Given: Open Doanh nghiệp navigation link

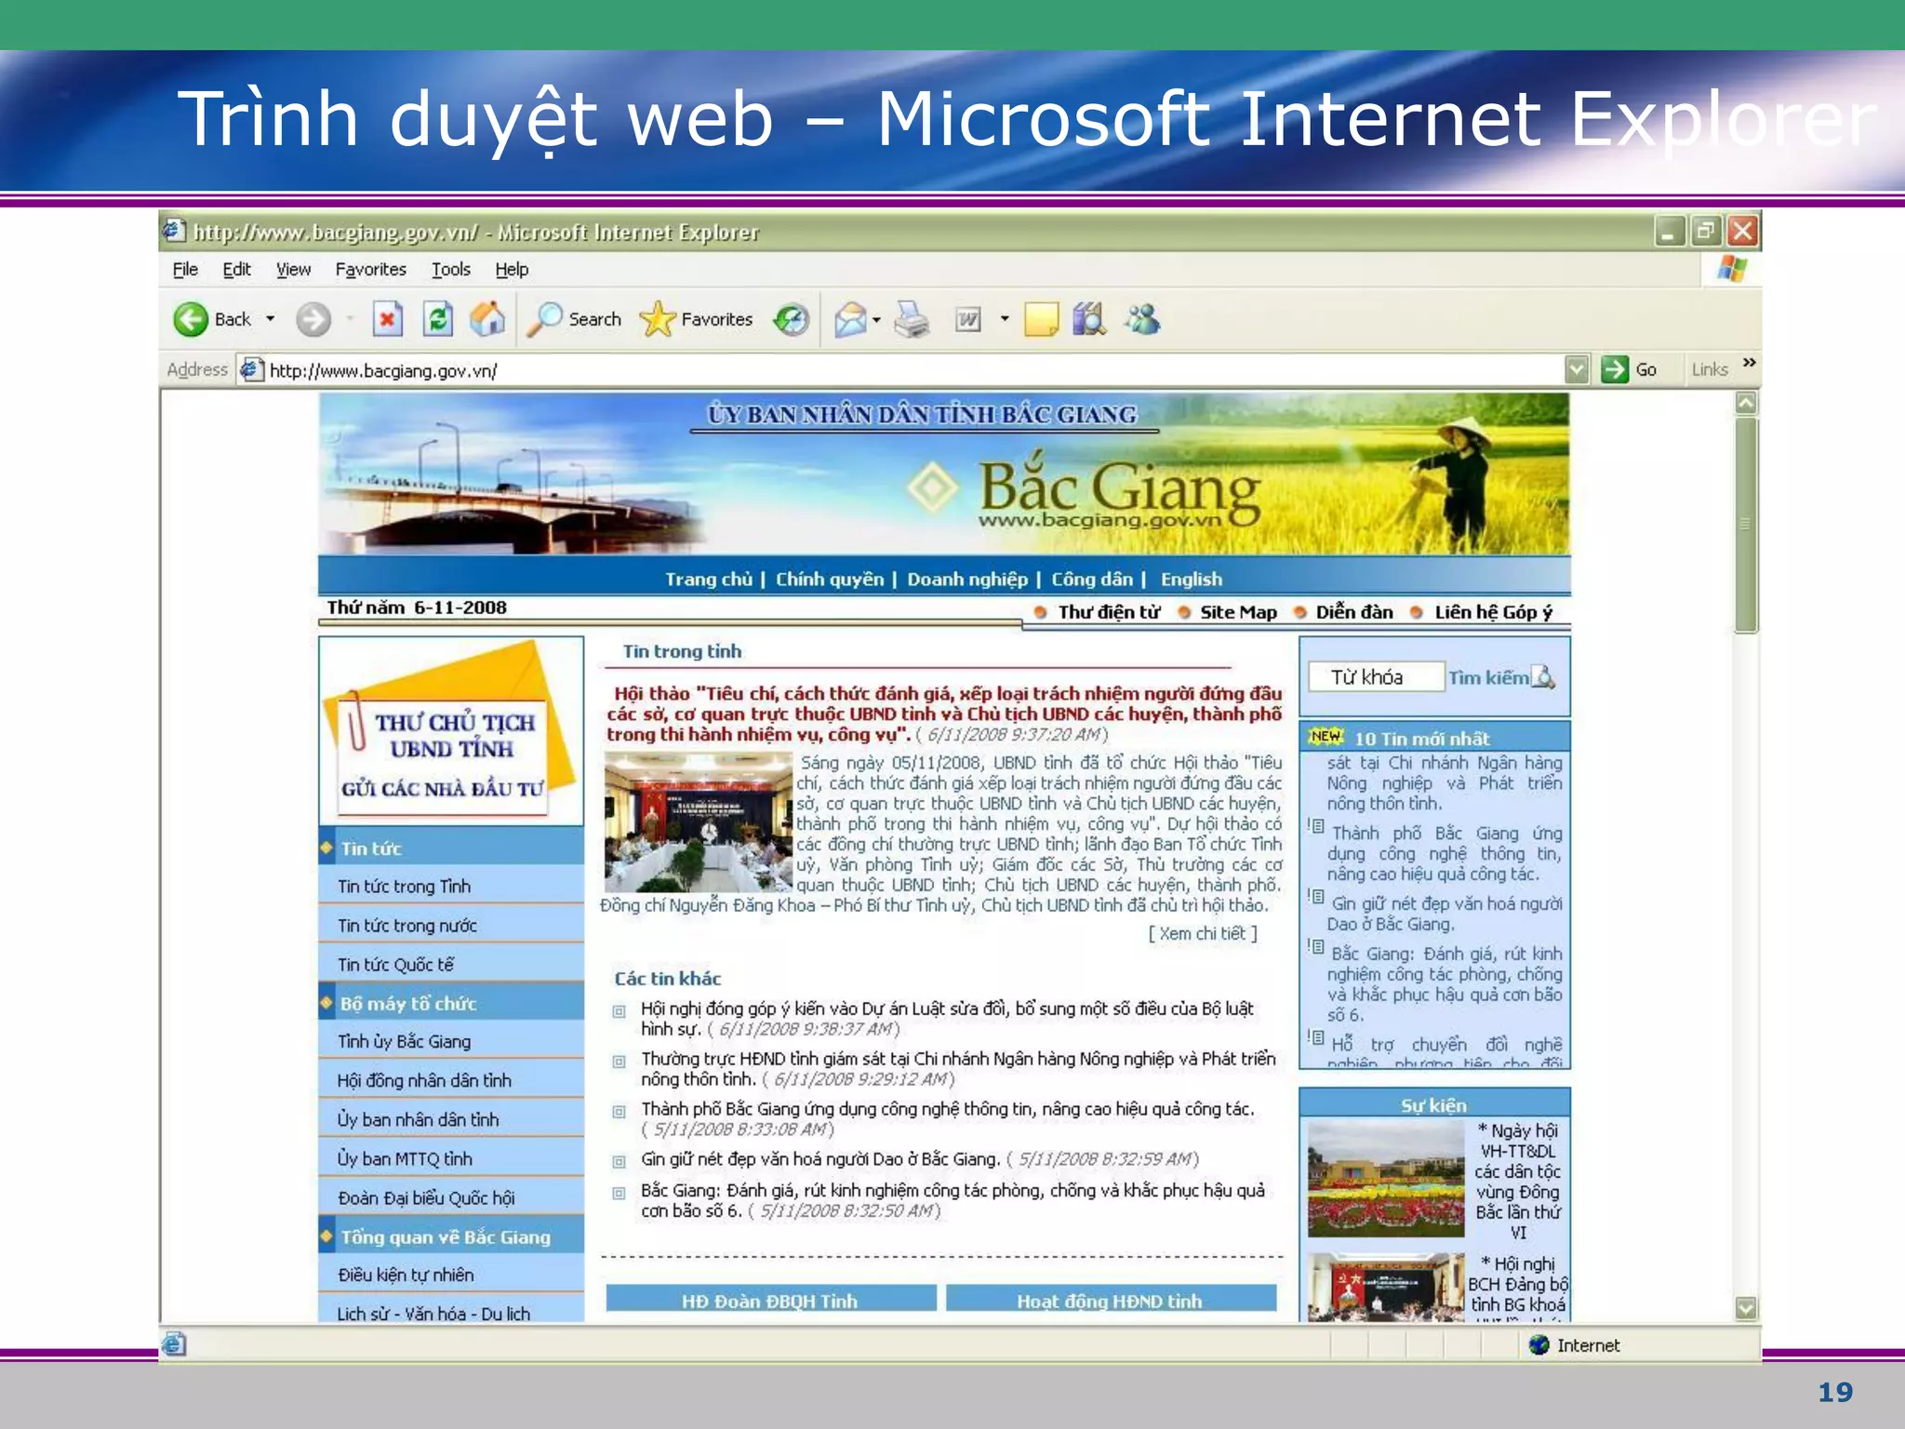Looking at the screenshot, I should (967, 580).
